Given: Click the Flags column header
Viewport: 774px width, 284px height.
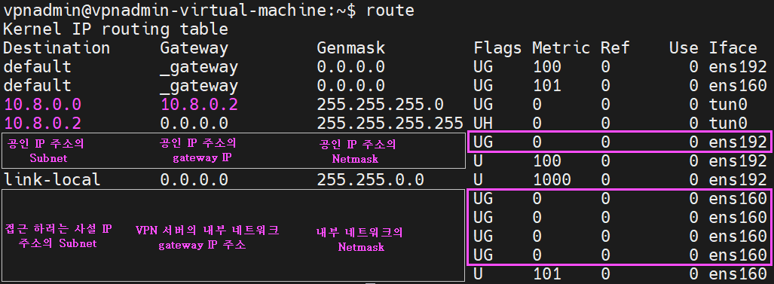Looking at the screenshot, I should (497, 47).
